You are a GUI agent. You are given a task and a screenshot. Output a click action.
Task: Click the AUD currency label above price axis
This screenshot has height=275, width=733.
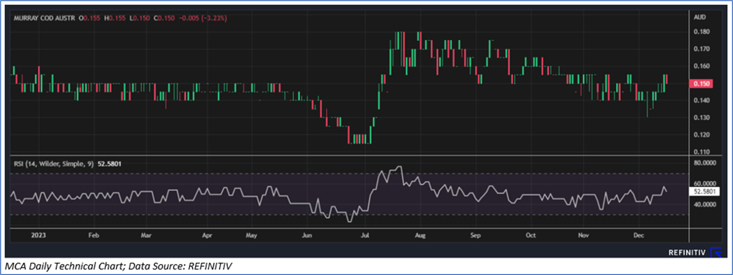[699, 17]
